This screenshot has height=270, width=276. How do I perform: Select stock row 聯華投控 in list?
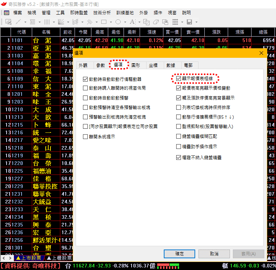pos(37,186)
